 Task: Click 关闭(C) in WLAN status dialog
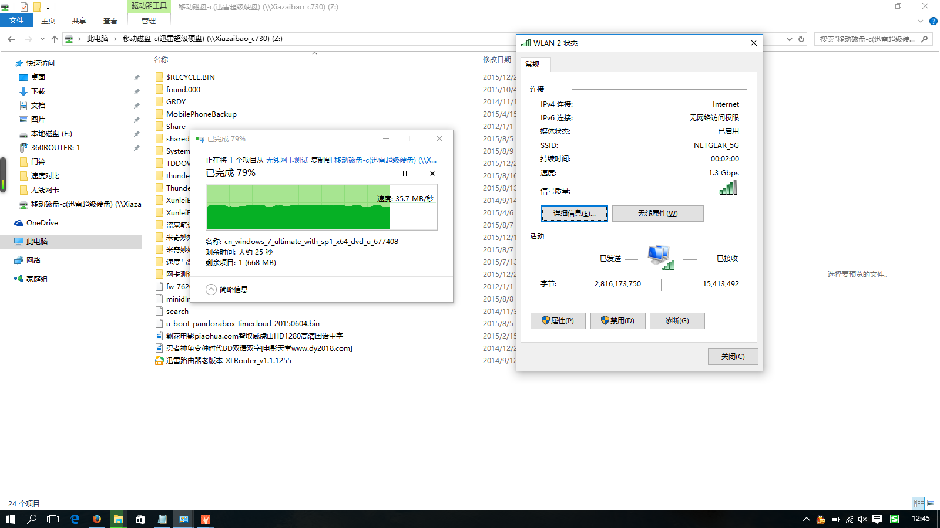pos(733,357)
